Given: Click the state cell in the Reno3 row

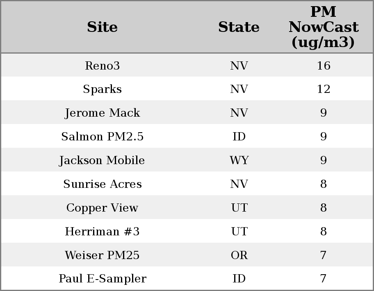Looking at the screenshot, I should pos(239,66).
